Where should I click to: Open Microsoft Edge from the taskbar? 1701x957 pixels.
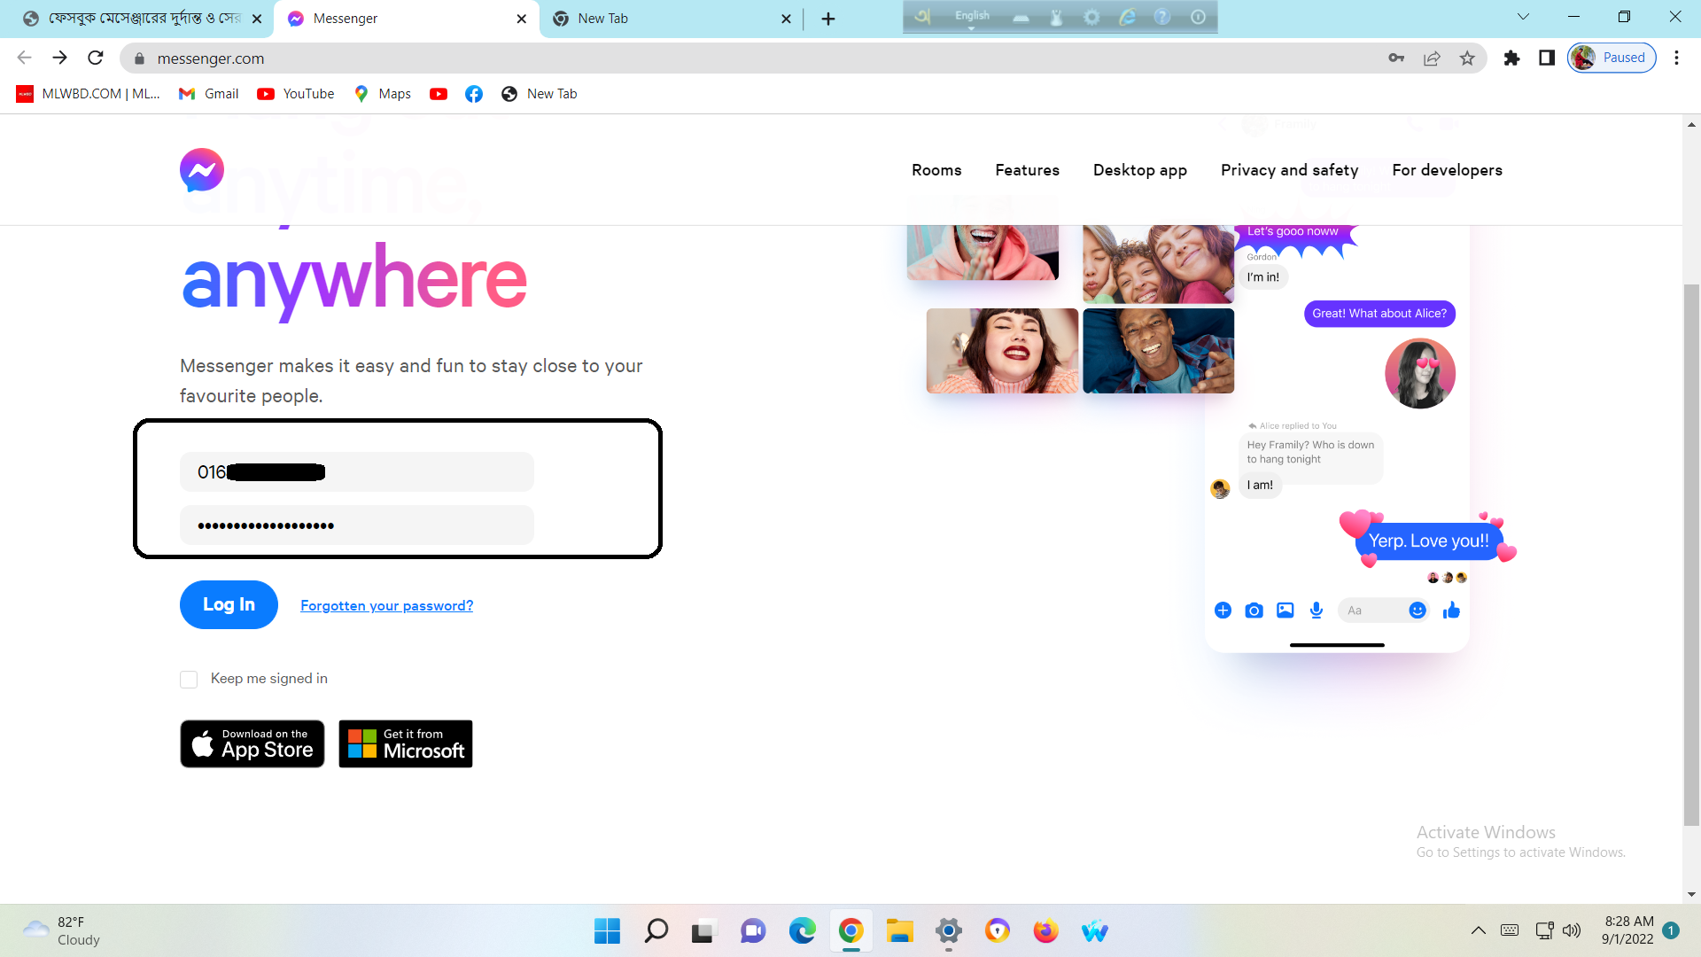point(802,930)
